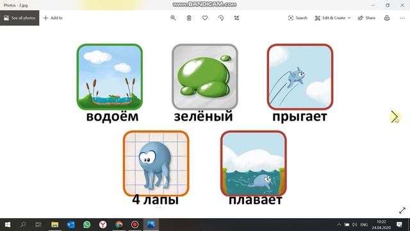This screenshot has height=231, width=410.
Task: Click the Search button in toolbar
Action: (x=297, y=18)
